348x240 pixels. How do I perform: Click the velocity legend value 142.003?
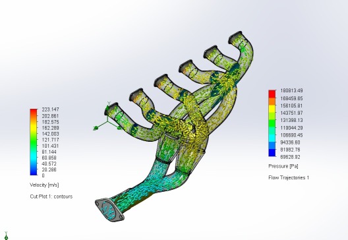tap(50, 134)
